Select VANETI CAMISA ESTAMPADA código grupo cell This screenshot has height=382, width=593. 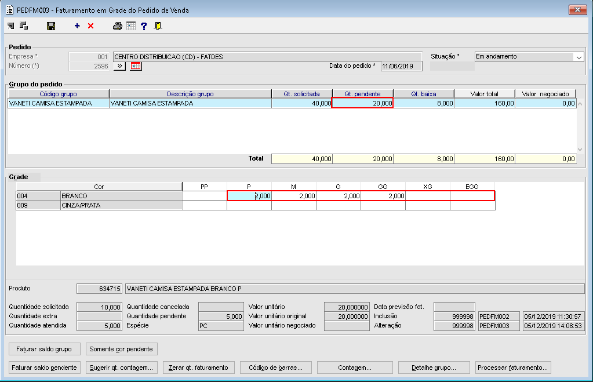click(59, 103)
